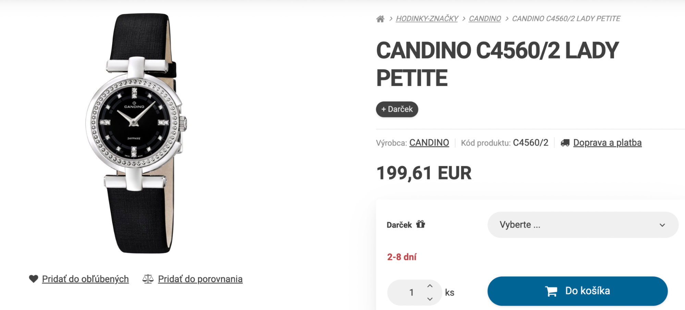Click Pridať do obľúbených link
Viewport: 685px width, 310px height.
tap(85, 279)
